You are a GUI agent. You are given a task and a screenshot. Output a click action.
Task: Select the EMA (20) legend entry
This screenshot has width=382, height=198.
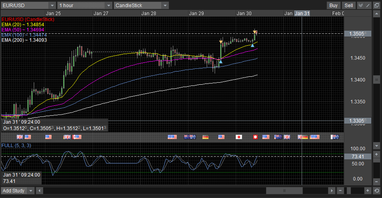[23, 25]
